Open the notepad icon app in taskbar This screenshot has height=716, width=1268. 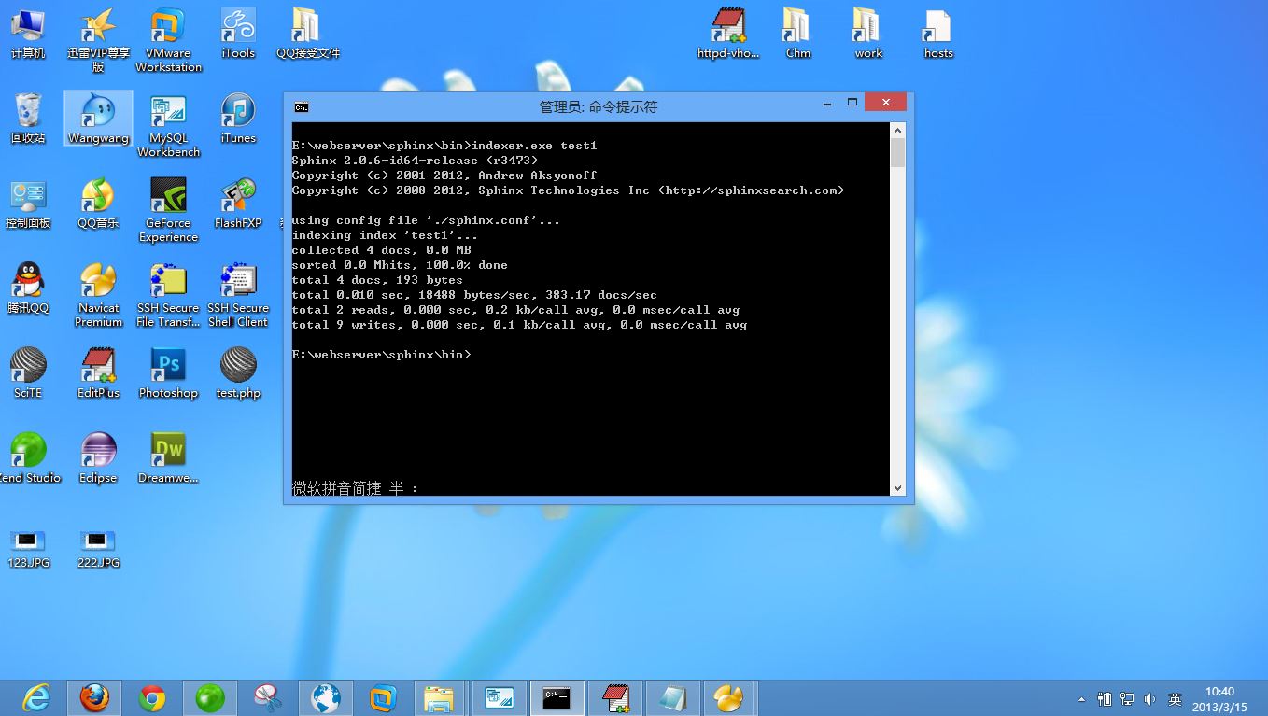(x=672, y=697)
